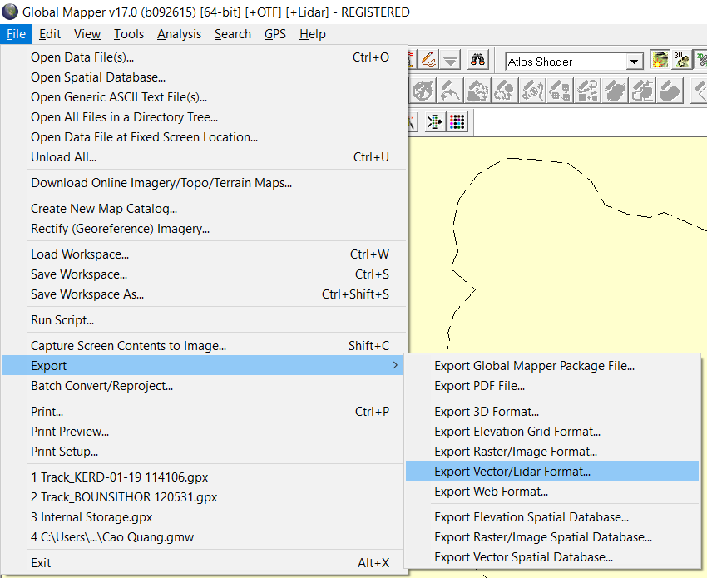Click Unload All... menu entry
This screenshot has height=578, width=707.
click(205, 157)
